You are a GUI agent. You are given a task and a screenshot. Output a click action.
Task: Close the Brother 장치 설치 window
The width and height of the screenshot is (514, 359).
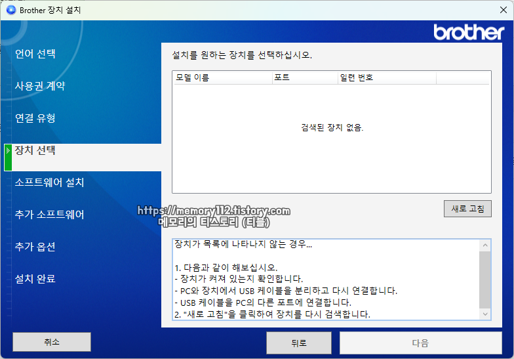tap(504, 11)
